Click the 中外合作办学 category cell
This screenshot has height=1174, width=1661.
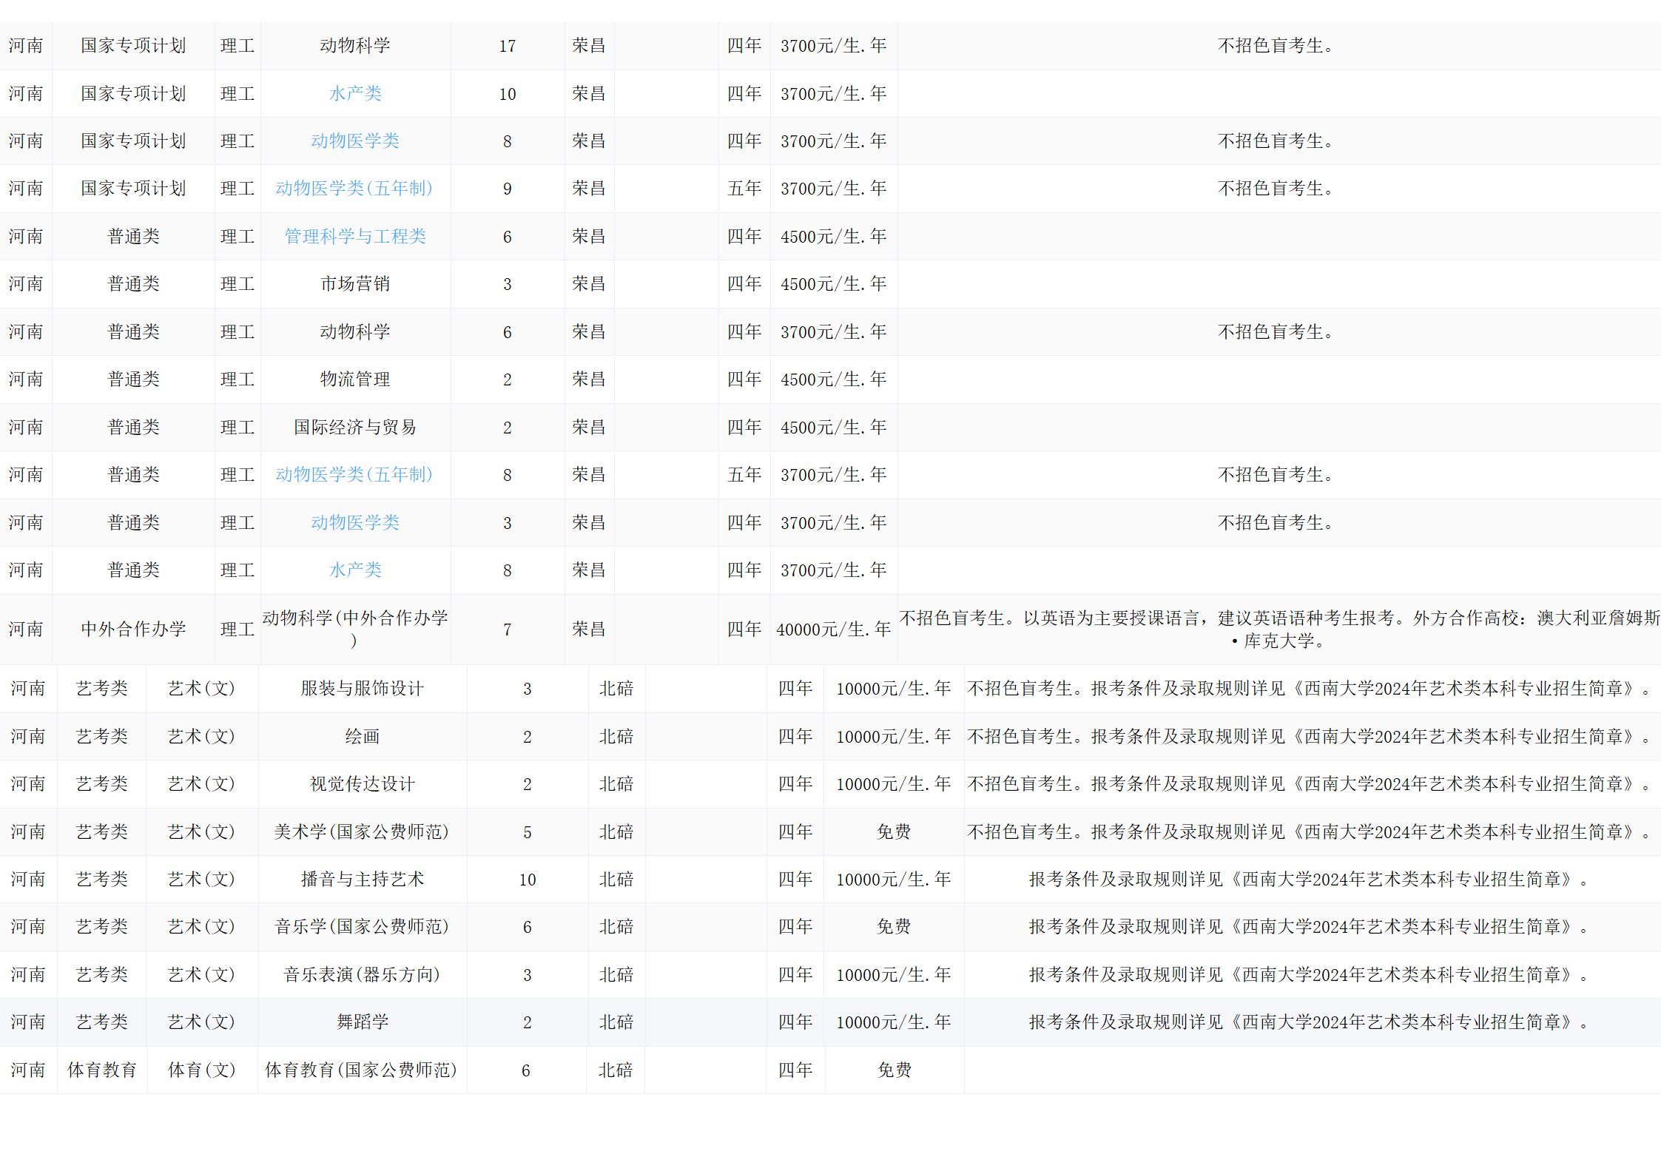[133, 630]
